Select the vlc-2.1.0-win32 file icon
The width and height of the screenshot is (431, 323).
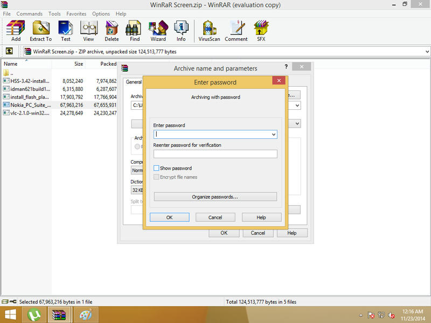click(x=6, y=113)
